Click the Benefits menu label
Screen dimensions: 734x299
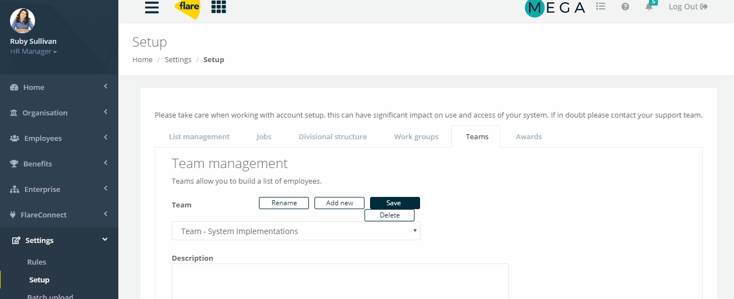pyautogui.click(x=38, y=164)
